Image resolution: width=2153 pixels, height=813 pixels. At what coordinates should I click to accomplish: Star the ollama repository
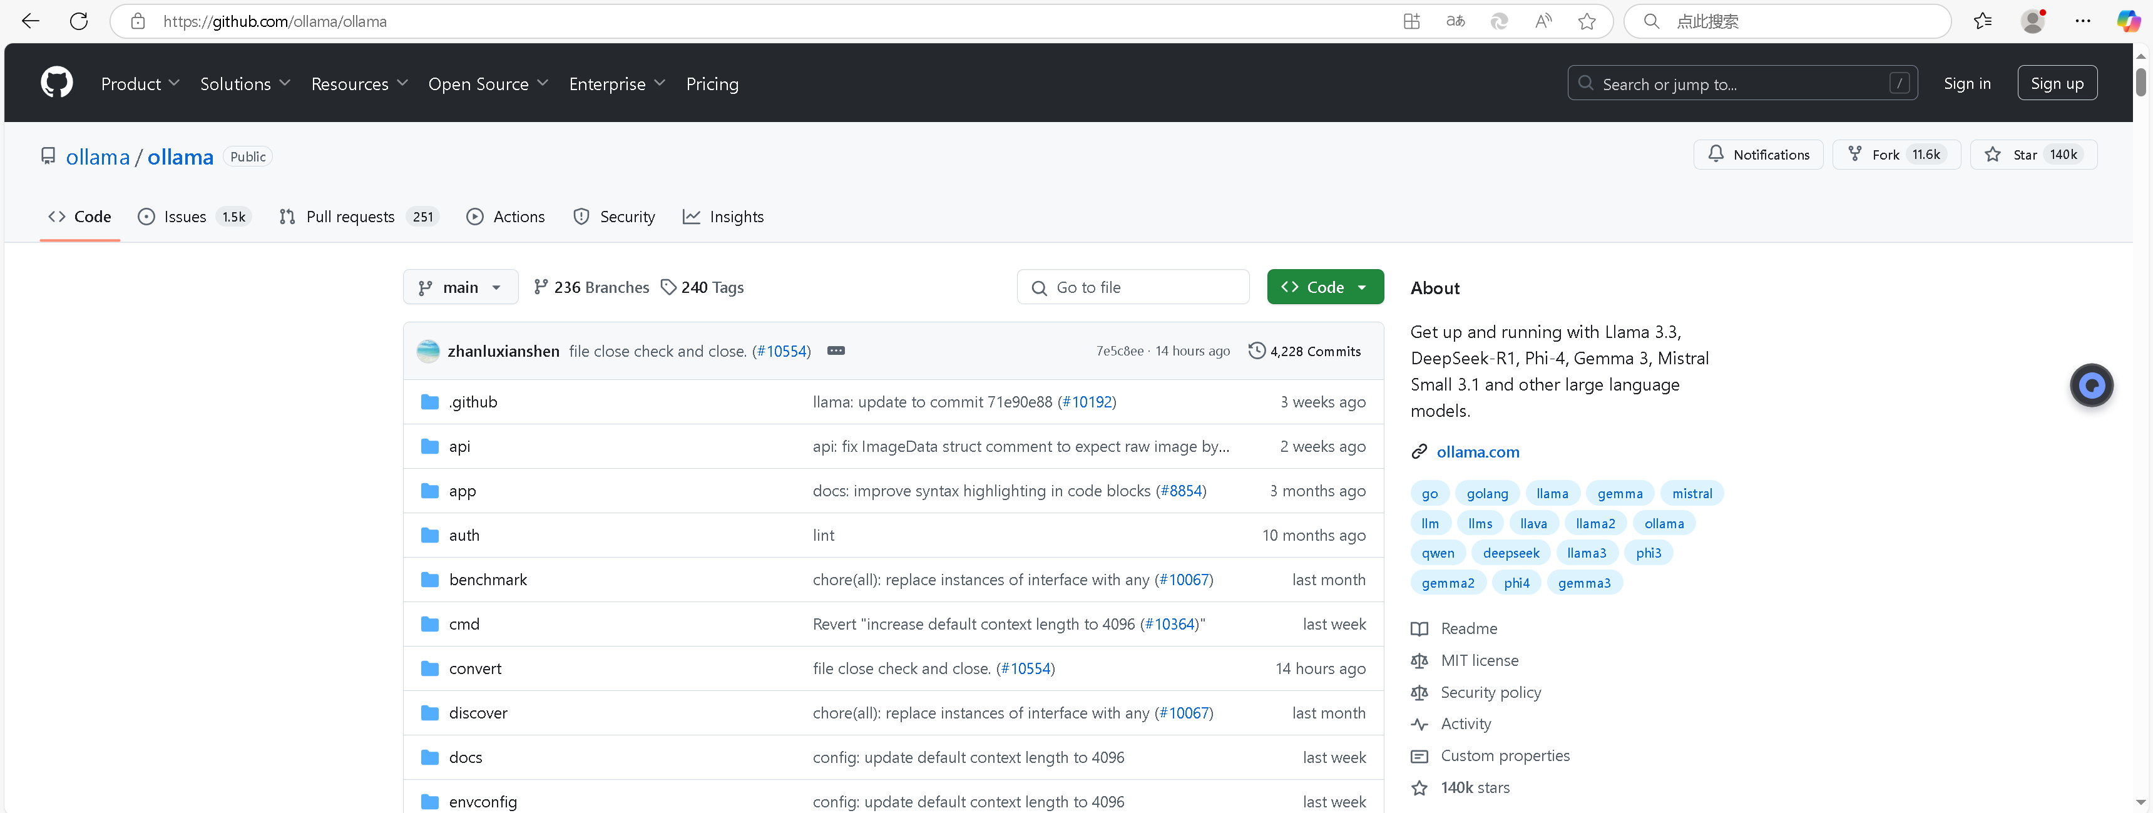pyautogui.click(x=2033, y=155)
